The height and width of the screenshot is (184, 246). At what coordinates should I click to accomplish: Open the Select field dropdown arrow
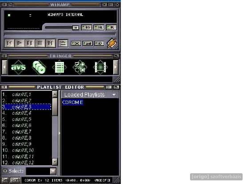[x=53, y=171]
